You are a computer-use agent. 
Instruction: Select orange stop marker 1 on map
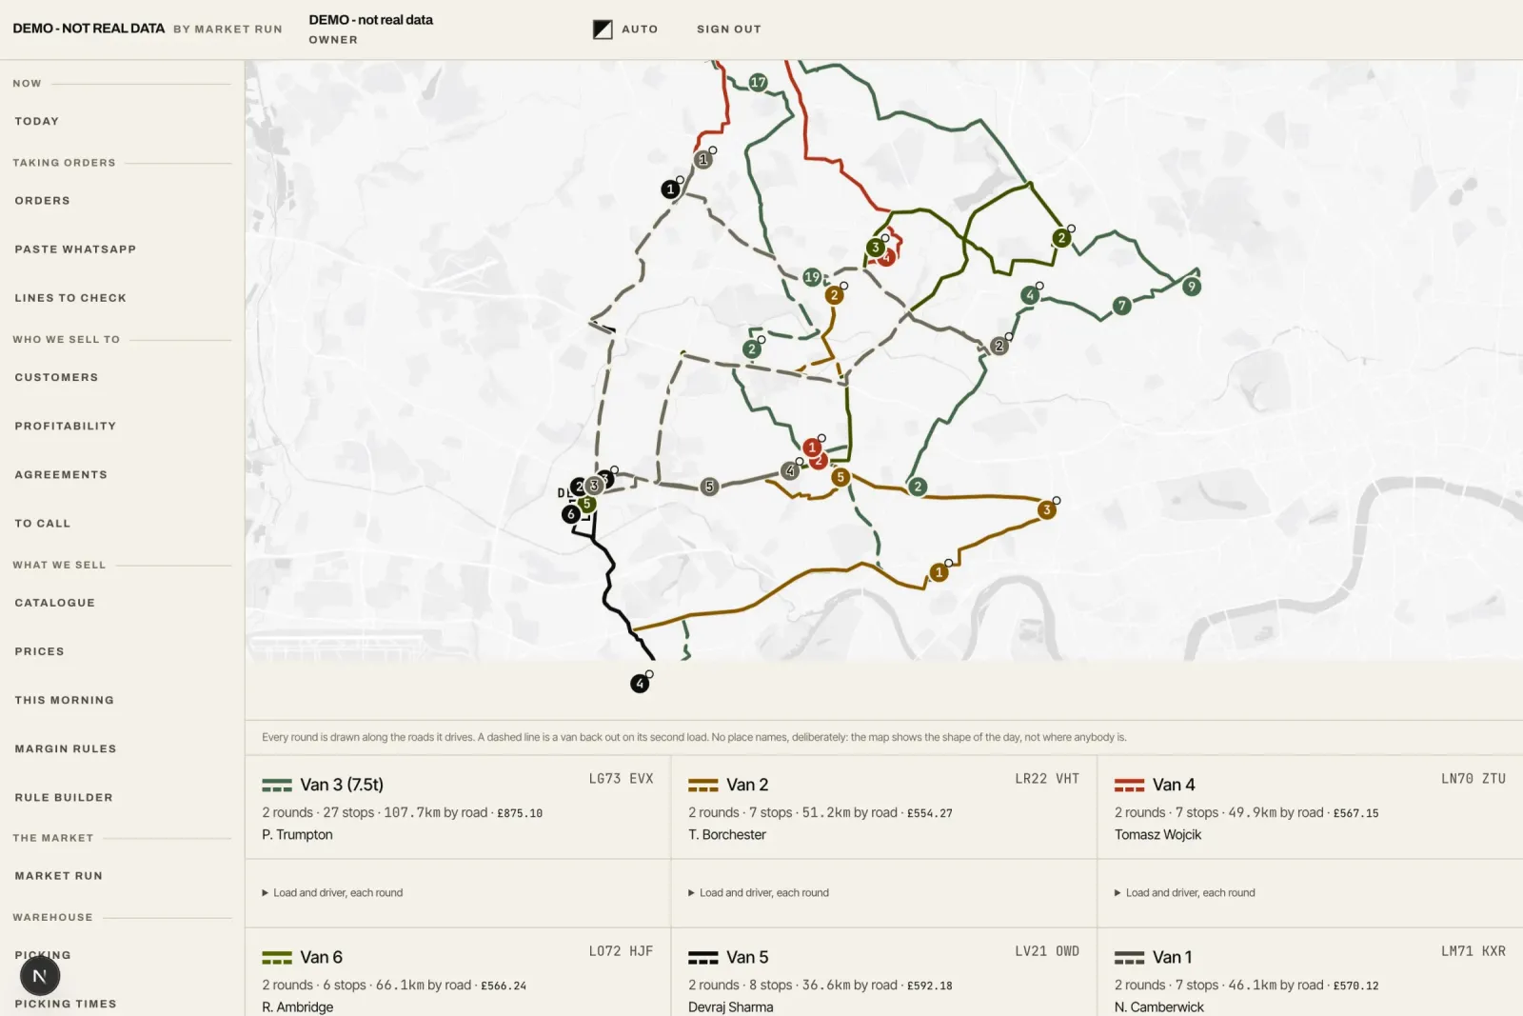939,572
